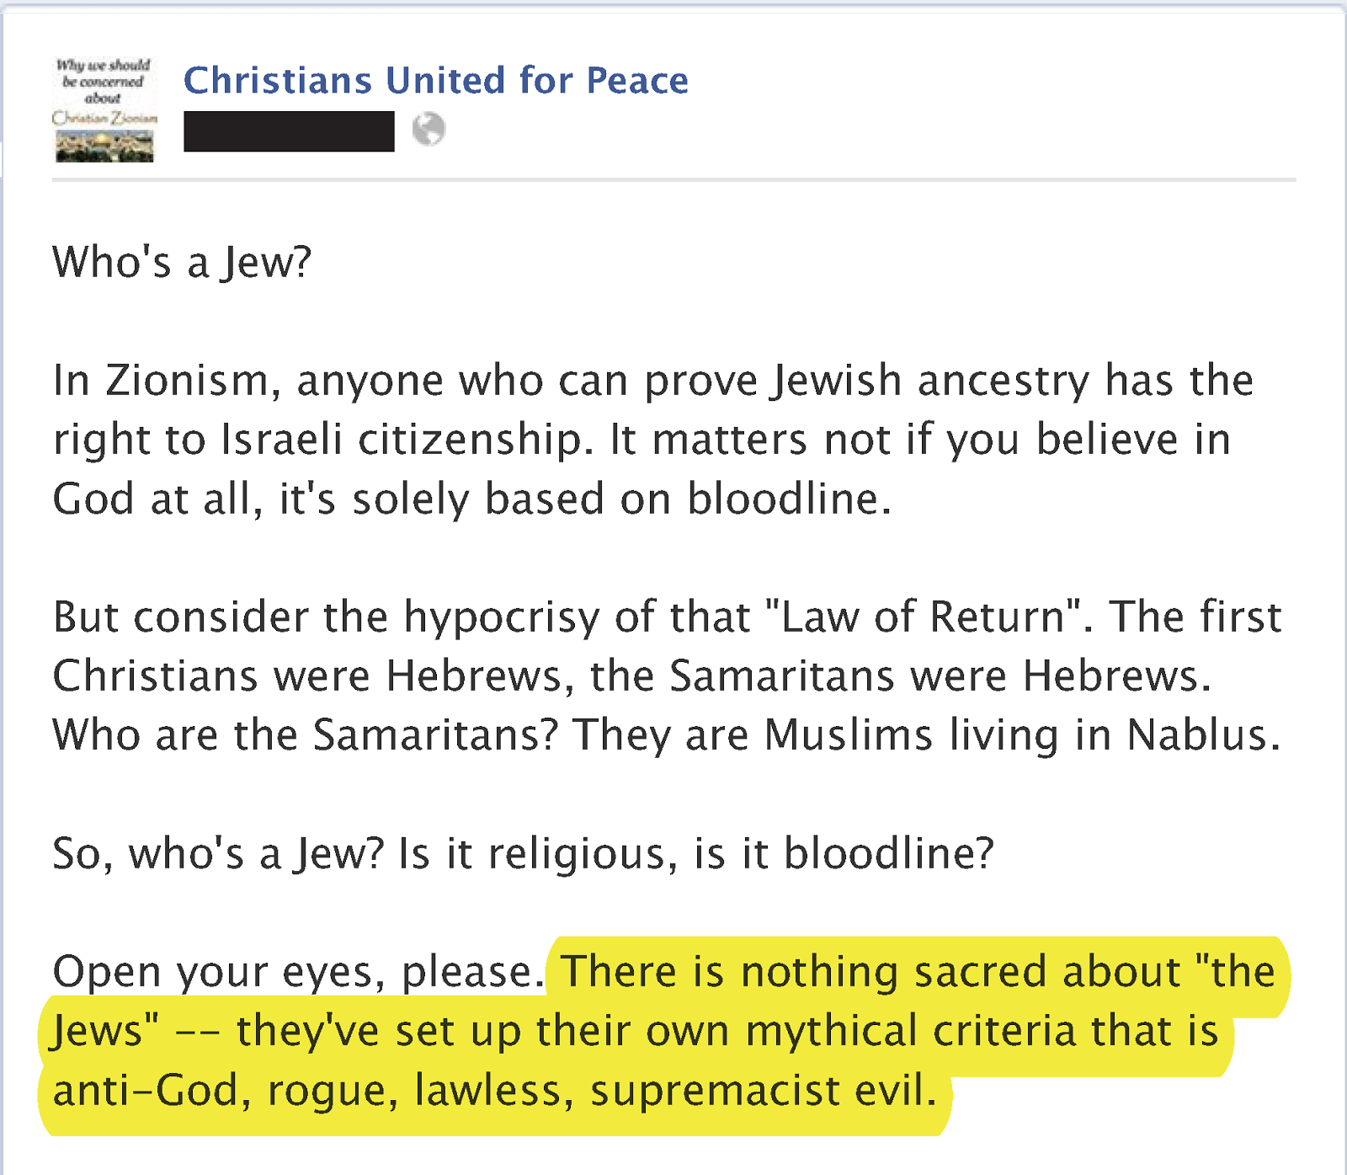The width and height of the screenshot is (1347, 1175).
Task: Click the "Why we should be concerned" text in avatar
Action: click(x=104, y=82)
